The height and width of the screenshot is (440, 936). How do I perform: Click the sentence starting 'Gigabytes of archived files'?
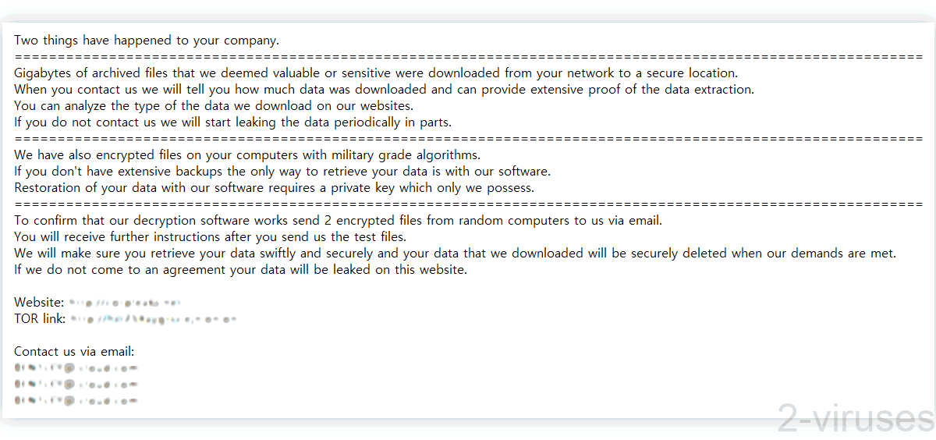[x=376, y=73]
